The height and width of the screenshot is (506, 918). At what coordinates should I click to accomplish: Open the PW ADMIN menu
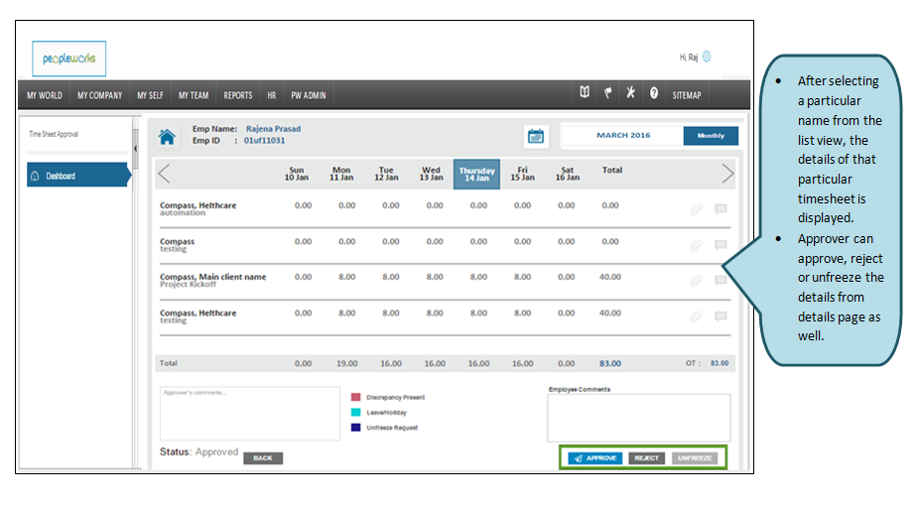(x=309, y=95)
